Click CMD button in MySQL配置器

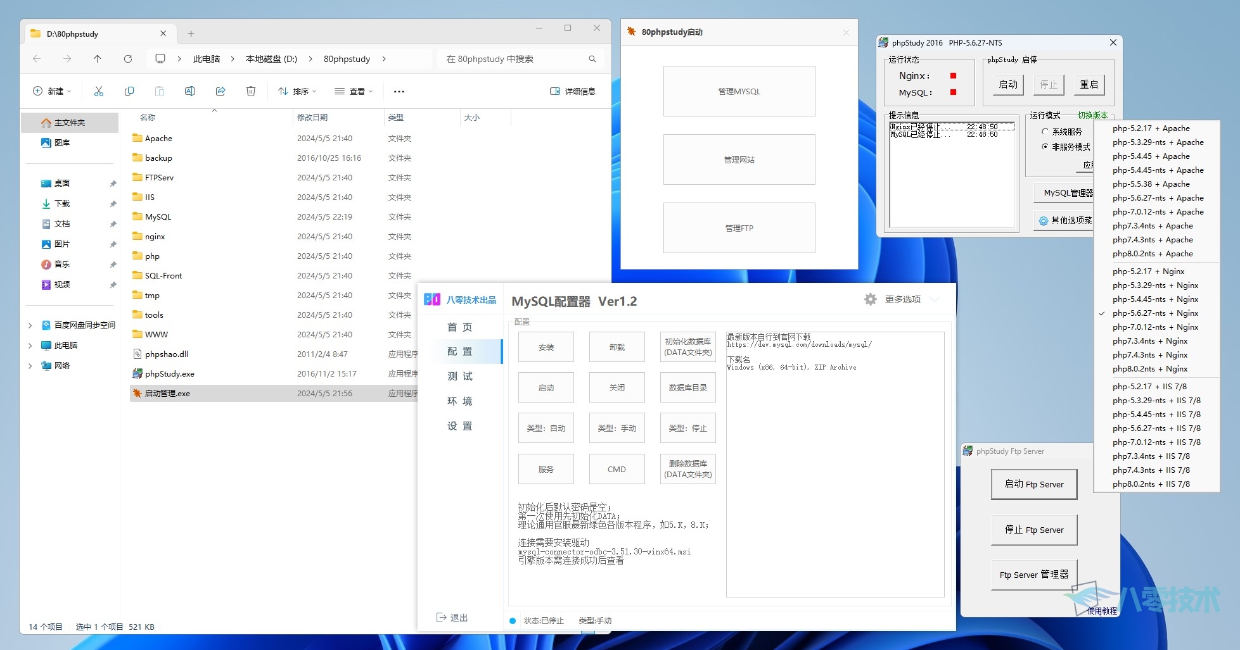(617, 469)
